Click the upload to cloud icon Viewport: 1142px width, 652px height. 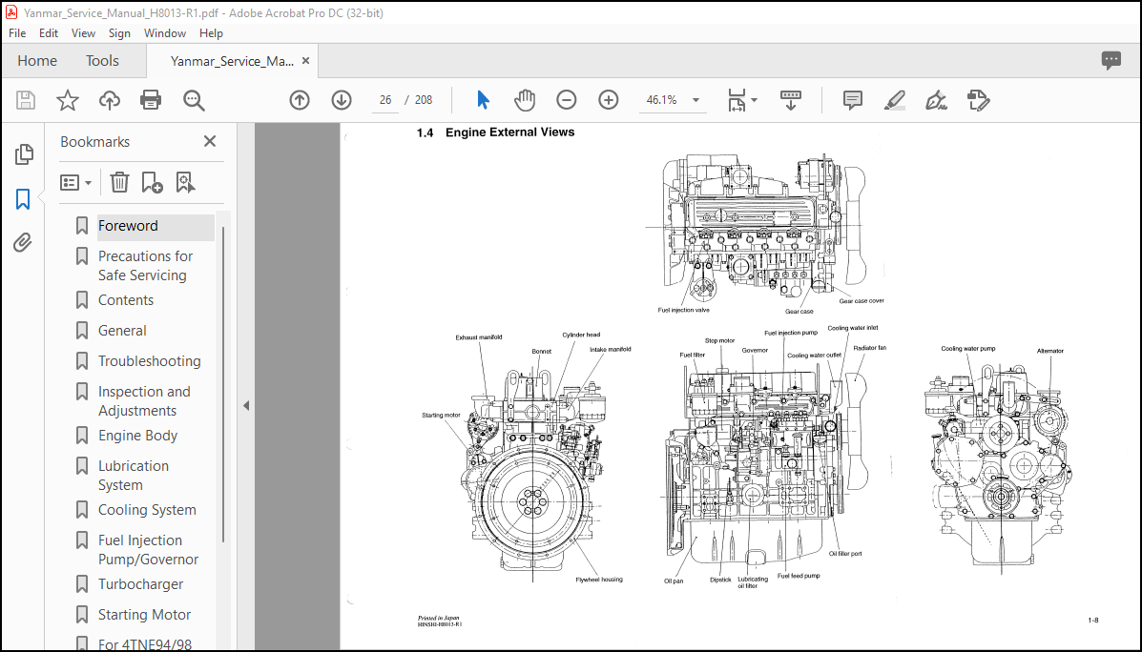[110, 100]
